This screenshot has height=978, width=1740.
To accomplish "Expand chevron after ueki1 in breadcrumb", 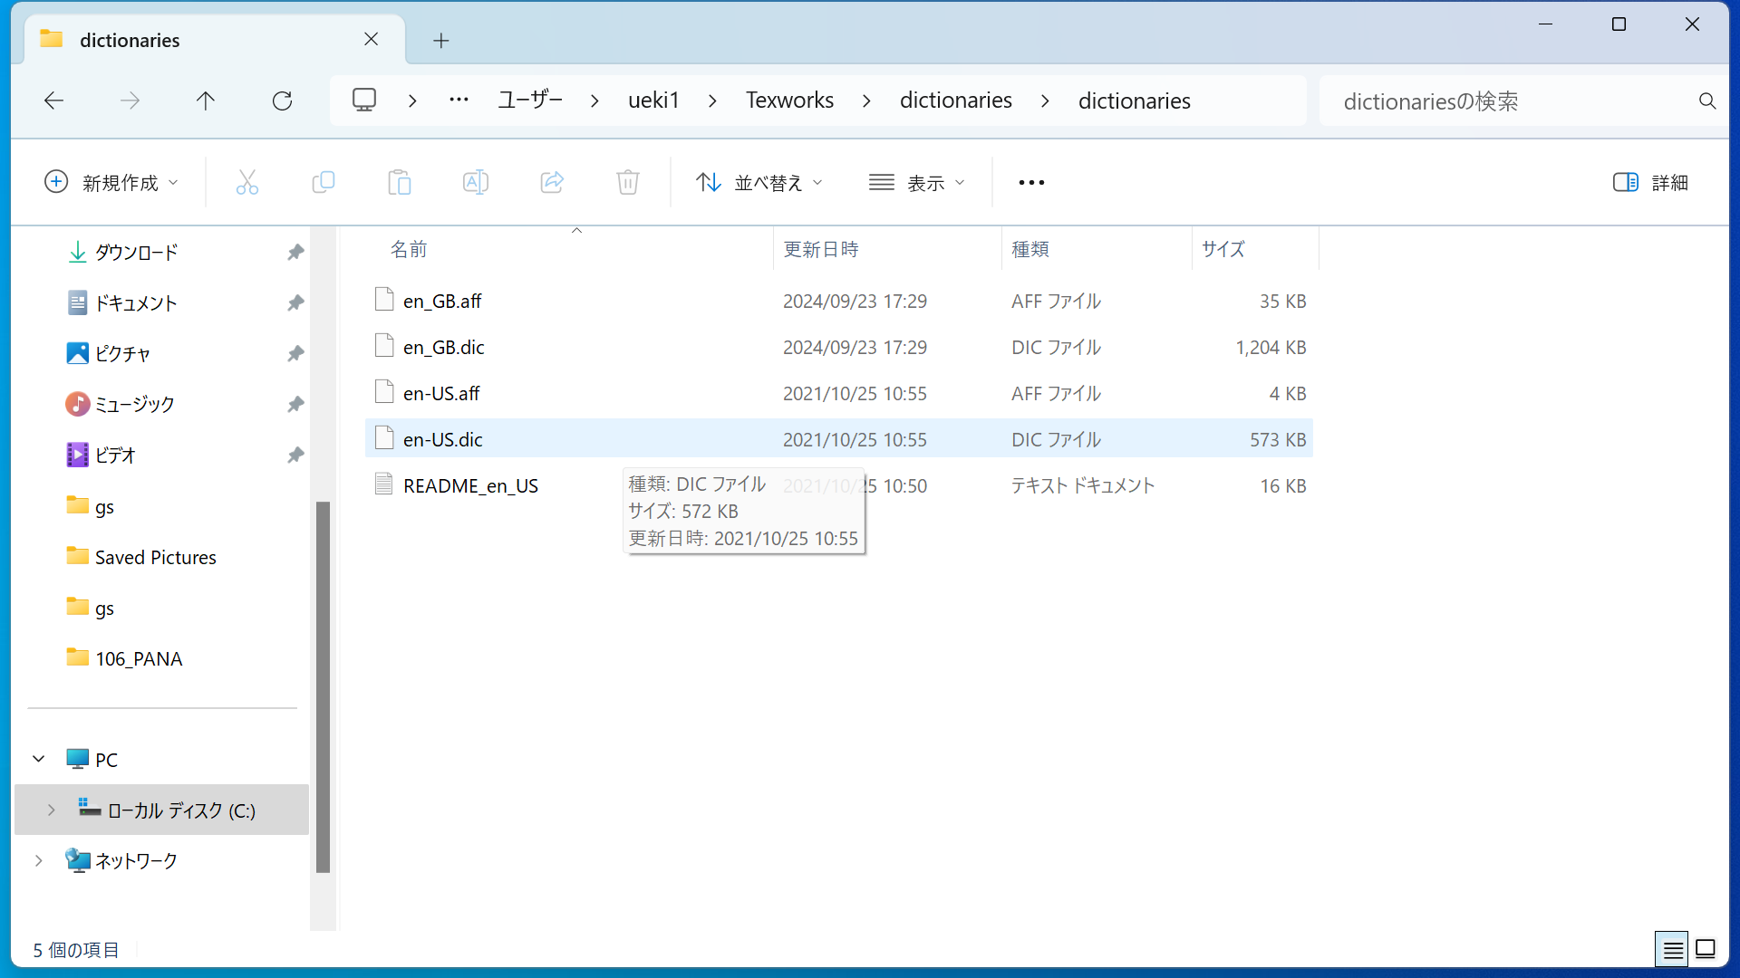I will (x=712, y=101).
